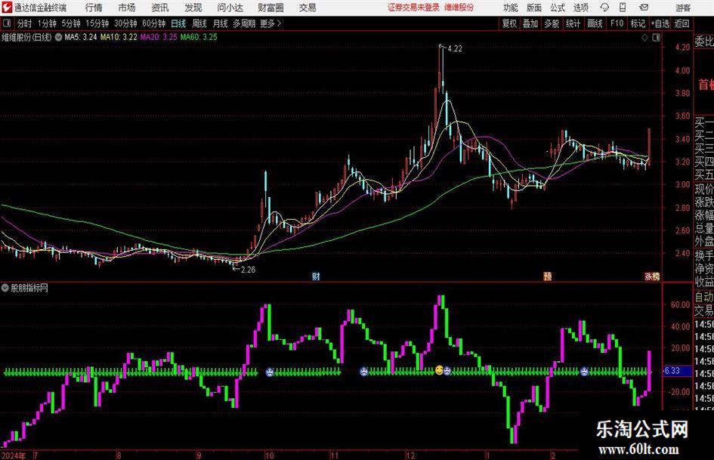
Task: Open the 多周期 multi-period view
Action: coord(244,23)
